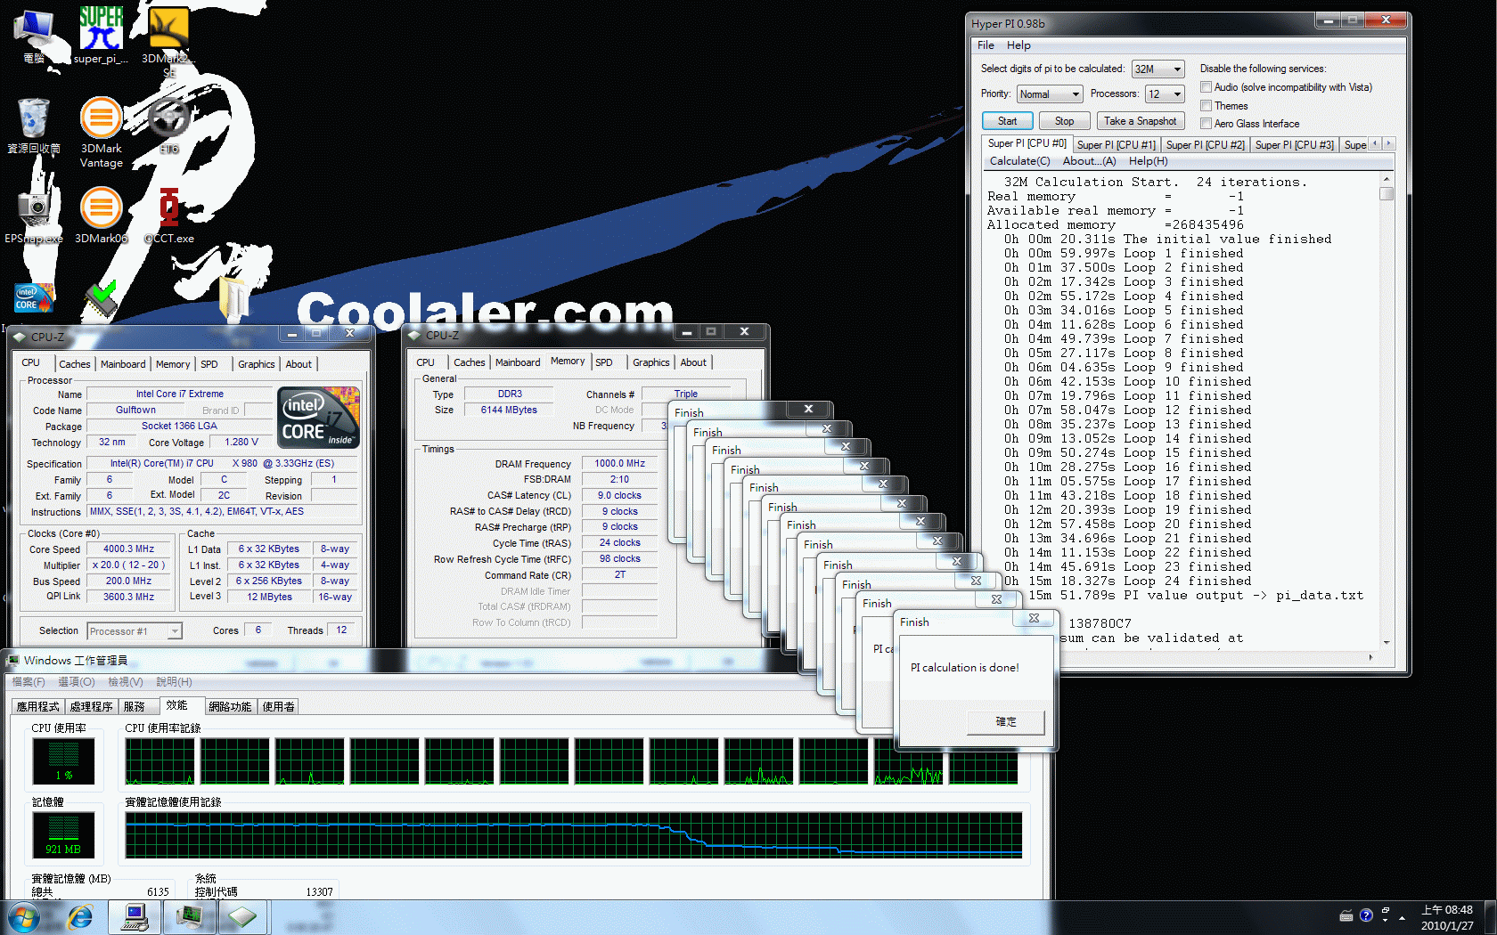This screenshot has height=935, width=1497.
Task: Launch Internet Explorer from the taskbar
Action: point(80,916)
